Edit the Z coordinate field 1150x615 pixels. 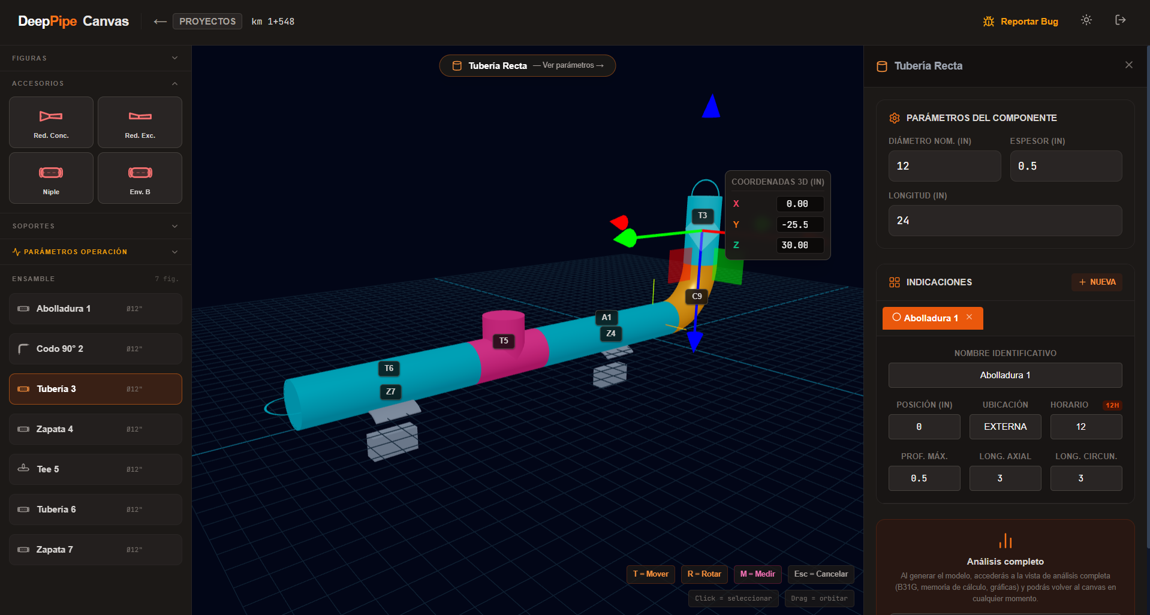[x=800, y=245]
